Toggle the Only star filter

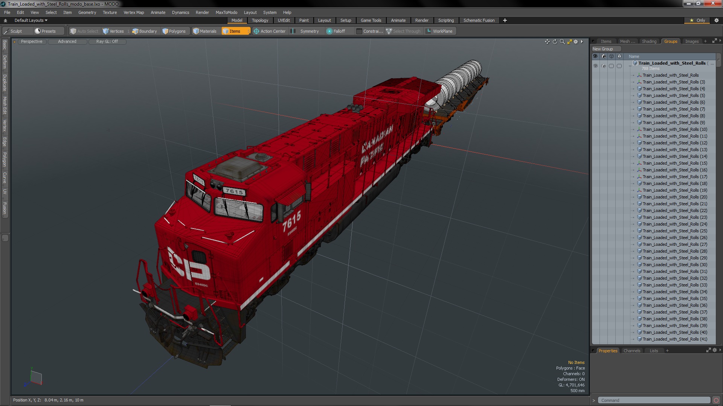pos(697,20)
